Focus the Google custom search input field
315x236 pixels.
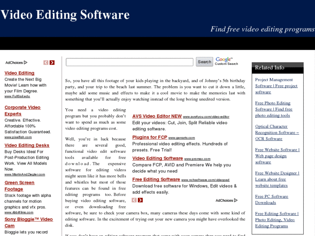(130, 62)
